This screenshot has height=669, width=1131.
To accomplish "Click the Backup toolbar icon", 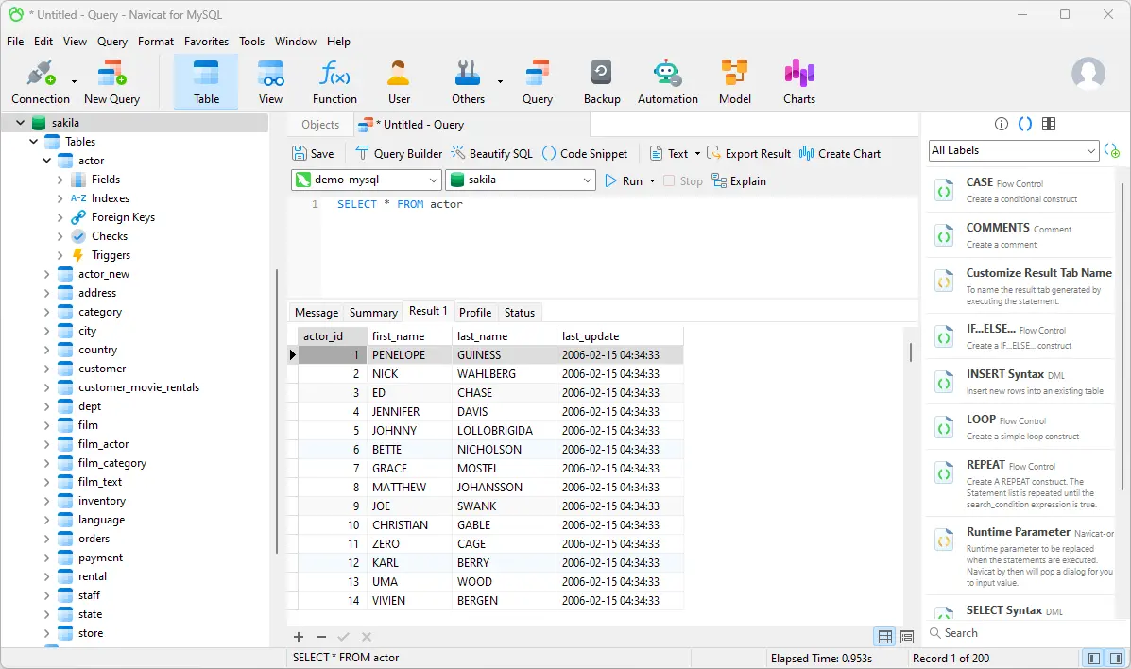I will point(601,81).
